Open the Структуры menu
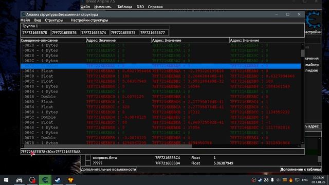This screenshot has height=185, width=329. click(54, 20)
